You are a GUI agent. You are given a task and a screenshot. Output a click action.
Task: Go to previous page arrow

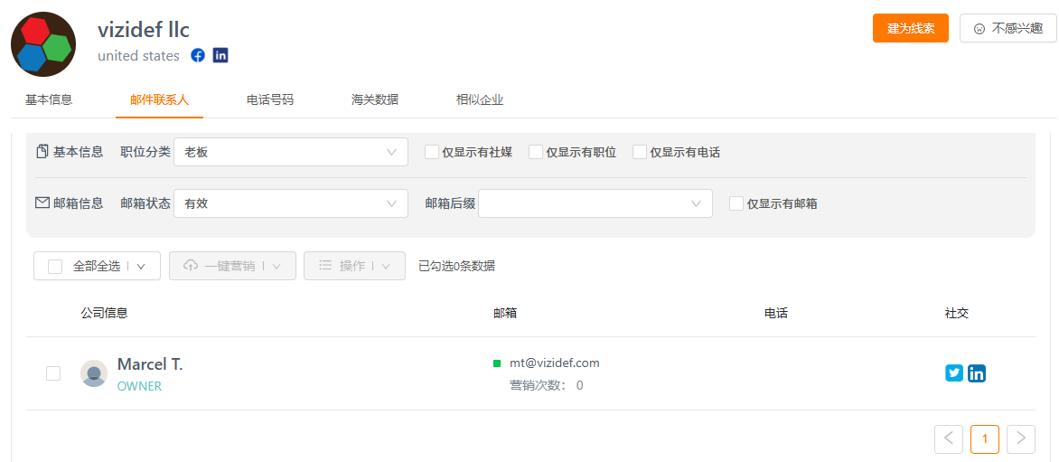click(x=949, y=439)
